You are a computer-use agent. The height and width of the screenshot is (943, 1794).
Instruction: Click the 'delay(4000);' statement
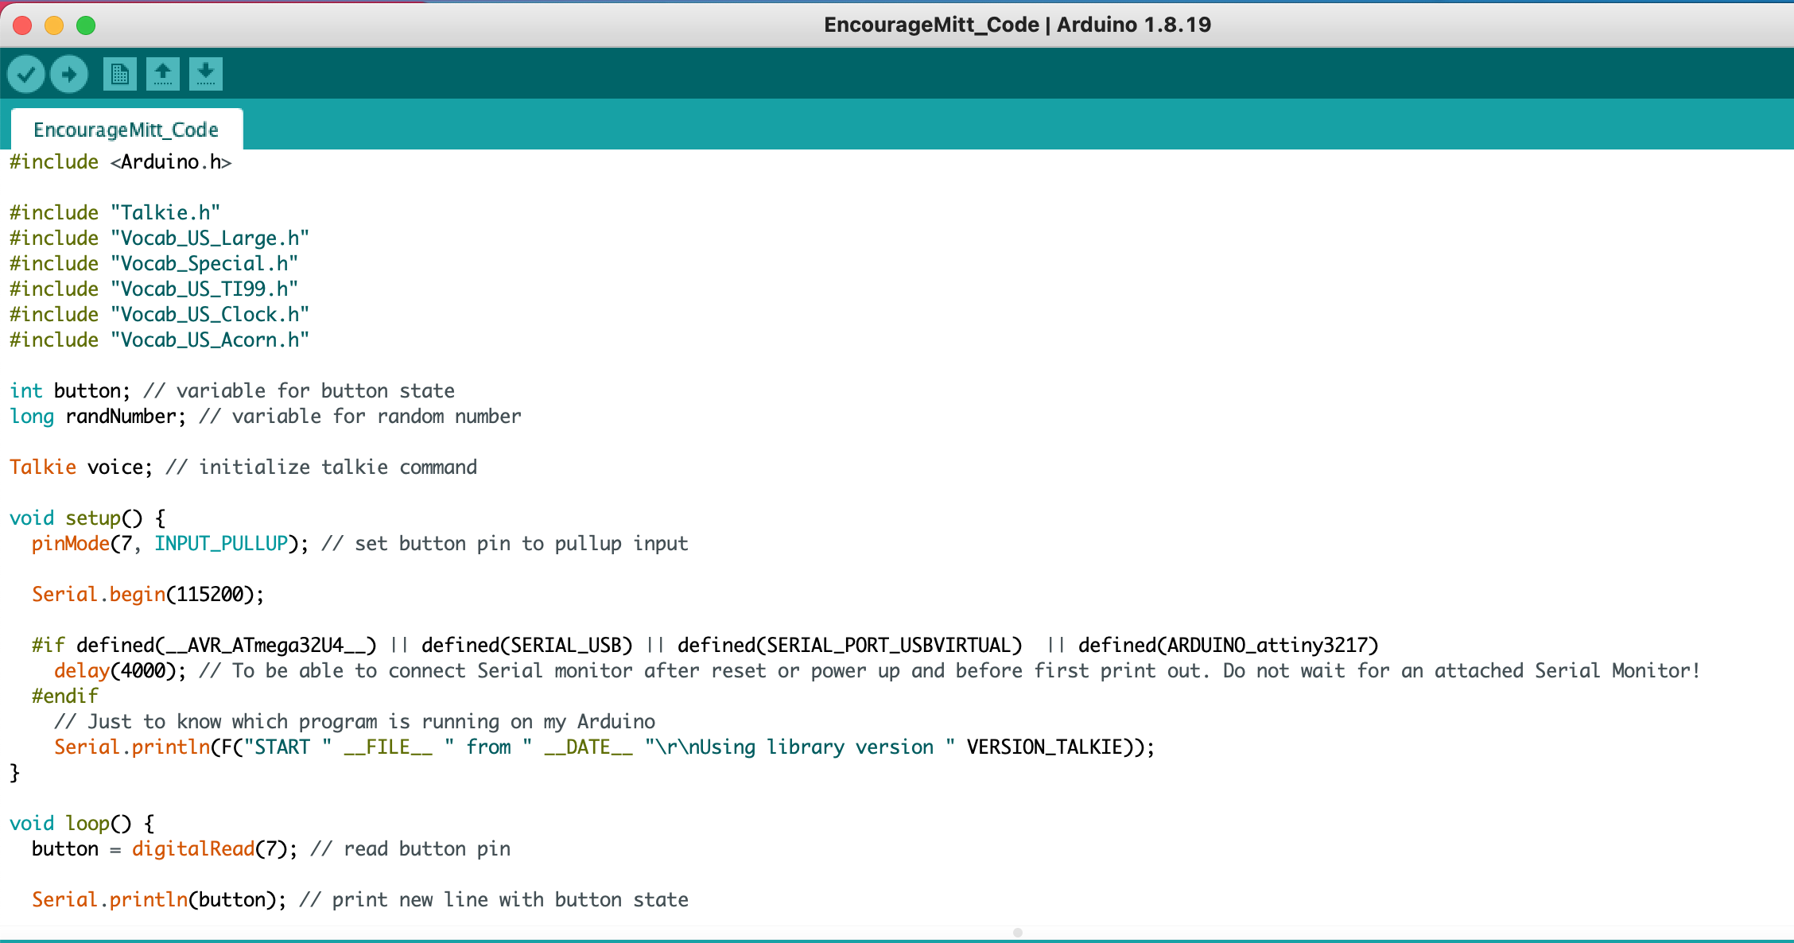(120, 671)
